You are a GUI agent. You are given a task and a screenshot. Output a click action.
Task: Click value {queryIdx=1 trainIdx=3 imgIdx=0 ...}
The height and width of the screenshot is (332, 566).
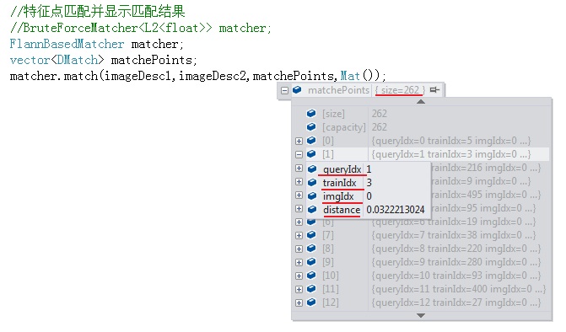point(451,154)
